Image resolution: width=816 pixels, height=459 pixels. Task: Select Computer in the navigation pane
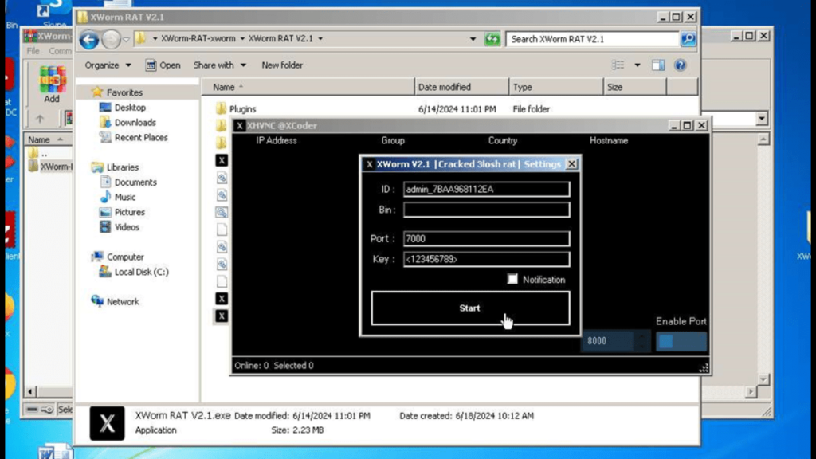click(x=125, y=257)
